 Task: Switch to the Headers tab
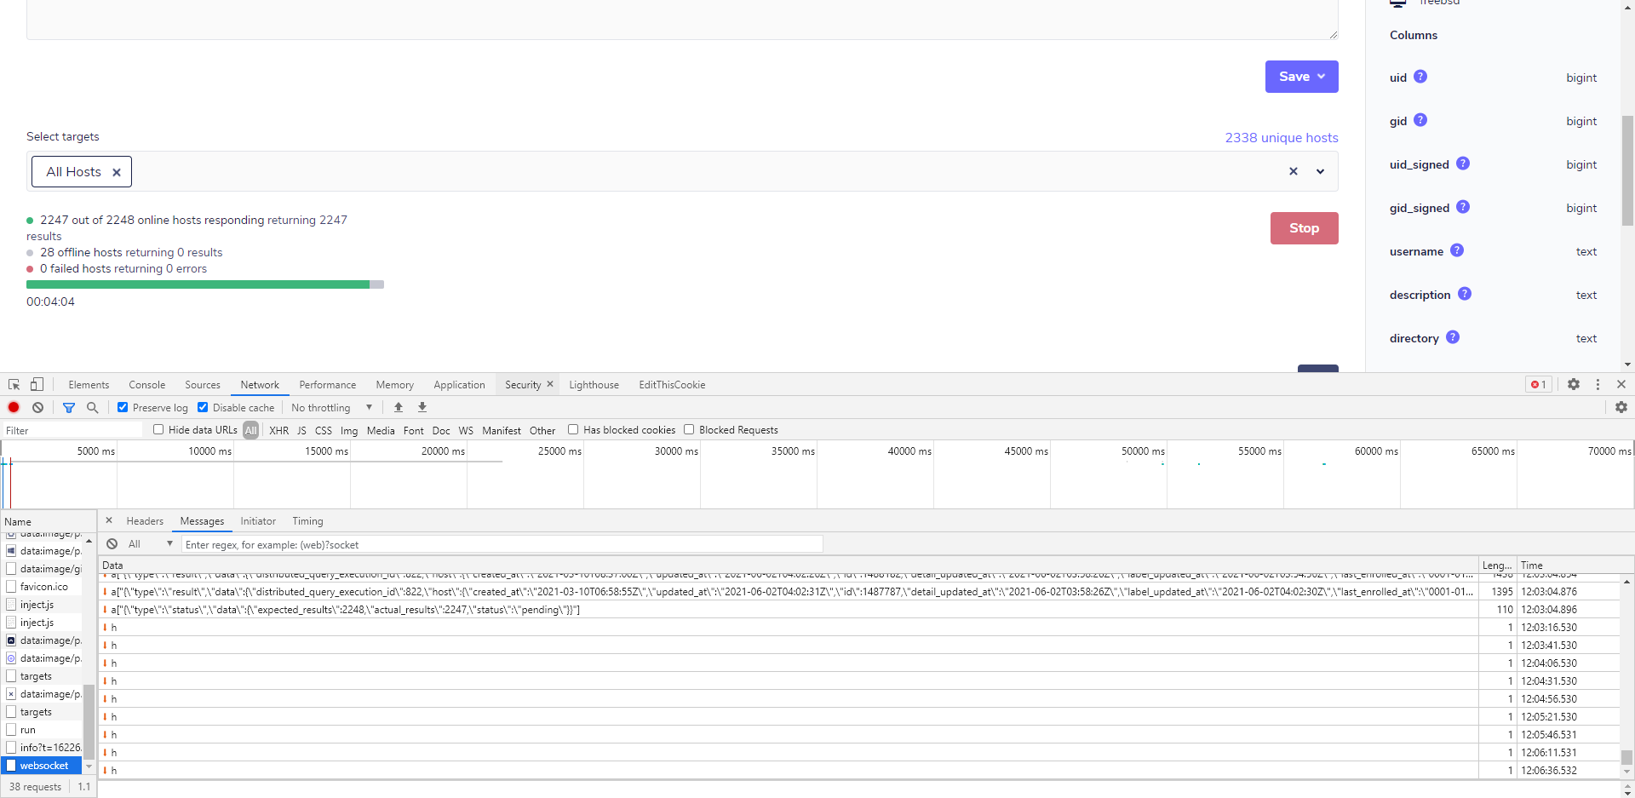pyautogui.click(x=145, y=521)
